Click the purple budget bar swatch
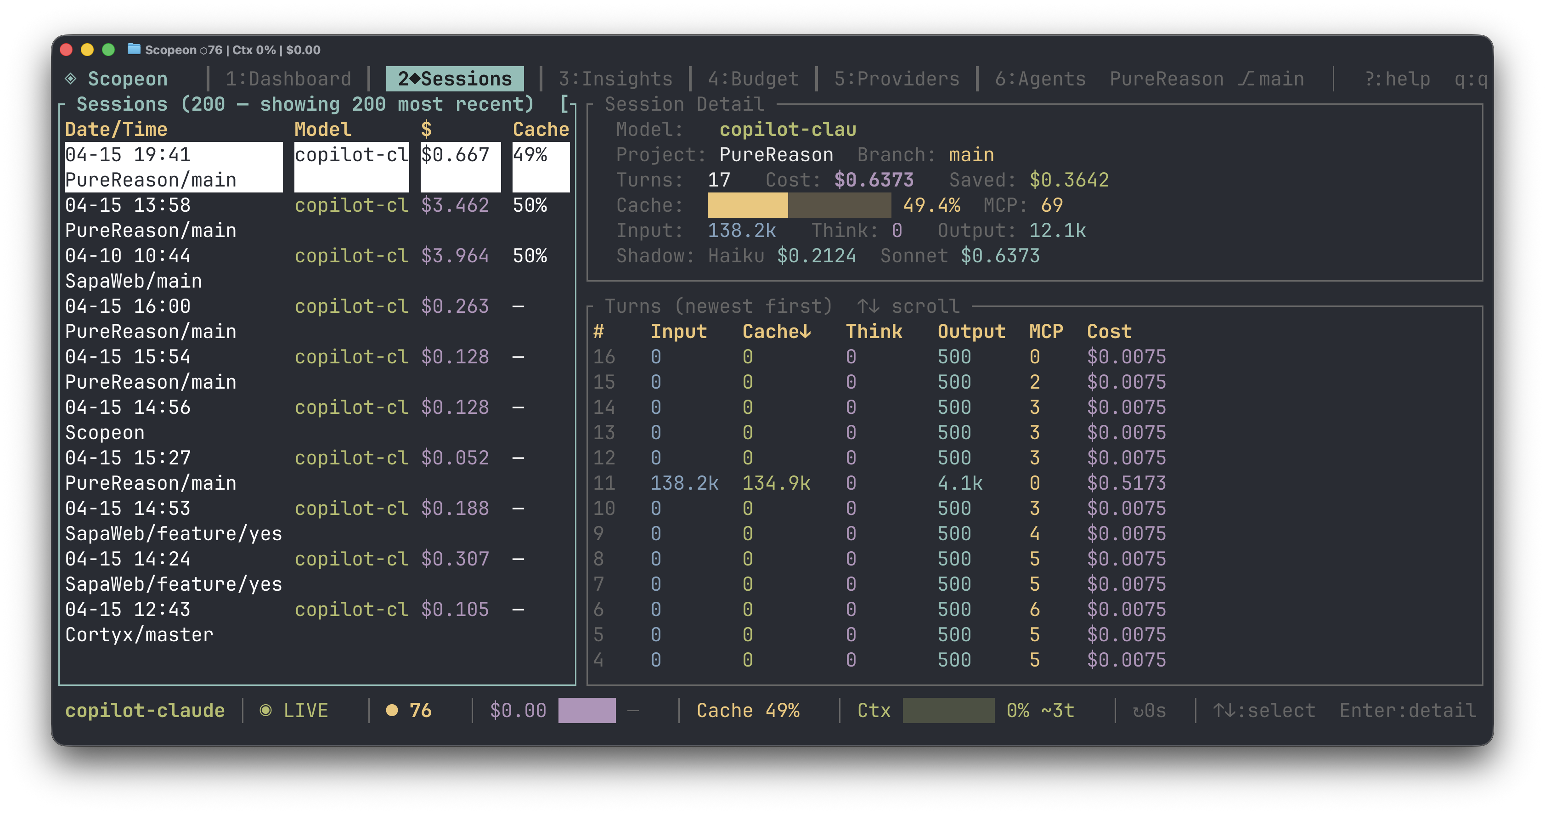The height and width of the screenshot is (814, 1545). point(586,710)
